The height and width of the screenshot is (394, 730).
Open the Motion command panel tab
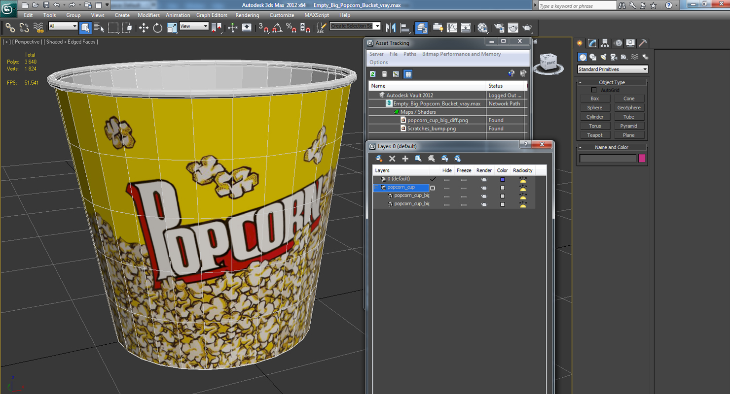(x=618, y=43)
